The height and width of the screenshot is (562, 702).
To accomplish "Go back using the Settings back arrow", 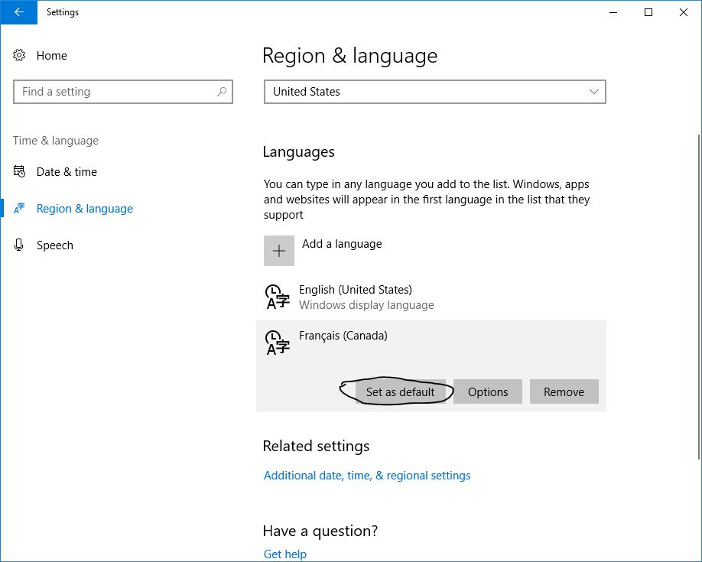I will 19,12.
